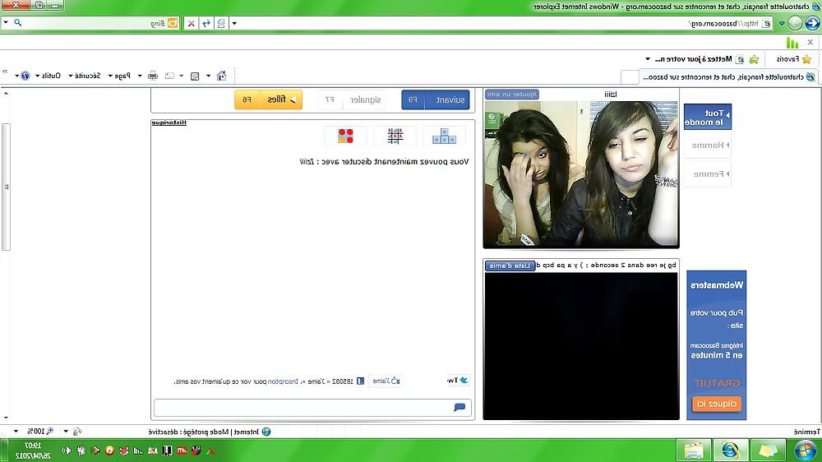Viewport: 822px width, 462px height.
Task: Click the red X stop loading icon
Action: point(192,23)
